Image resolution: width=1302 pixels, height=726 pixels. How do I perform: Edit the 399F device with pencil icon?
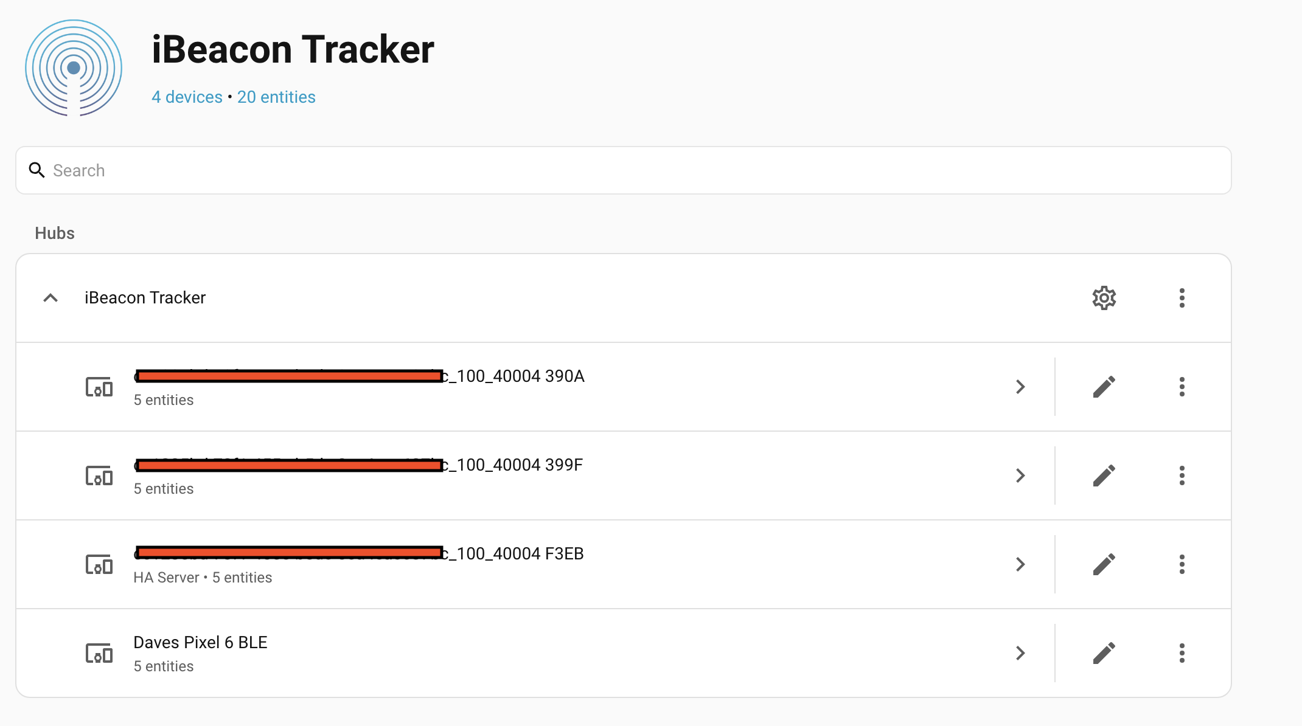pos(1104,475)
